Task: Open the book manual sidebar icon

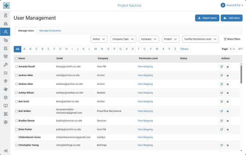Action: click(x=6, y=106)
